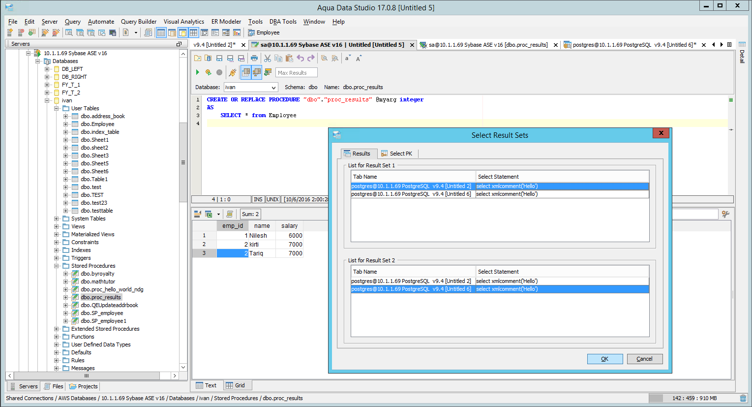Viewport: 752px width, 407px height.
Task: Toggle the UNIX line ending indicator
Action: (272, 199)
